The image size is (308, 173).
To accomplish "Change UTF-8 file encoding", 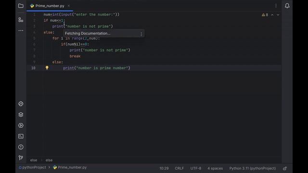I will click(196, 168).
